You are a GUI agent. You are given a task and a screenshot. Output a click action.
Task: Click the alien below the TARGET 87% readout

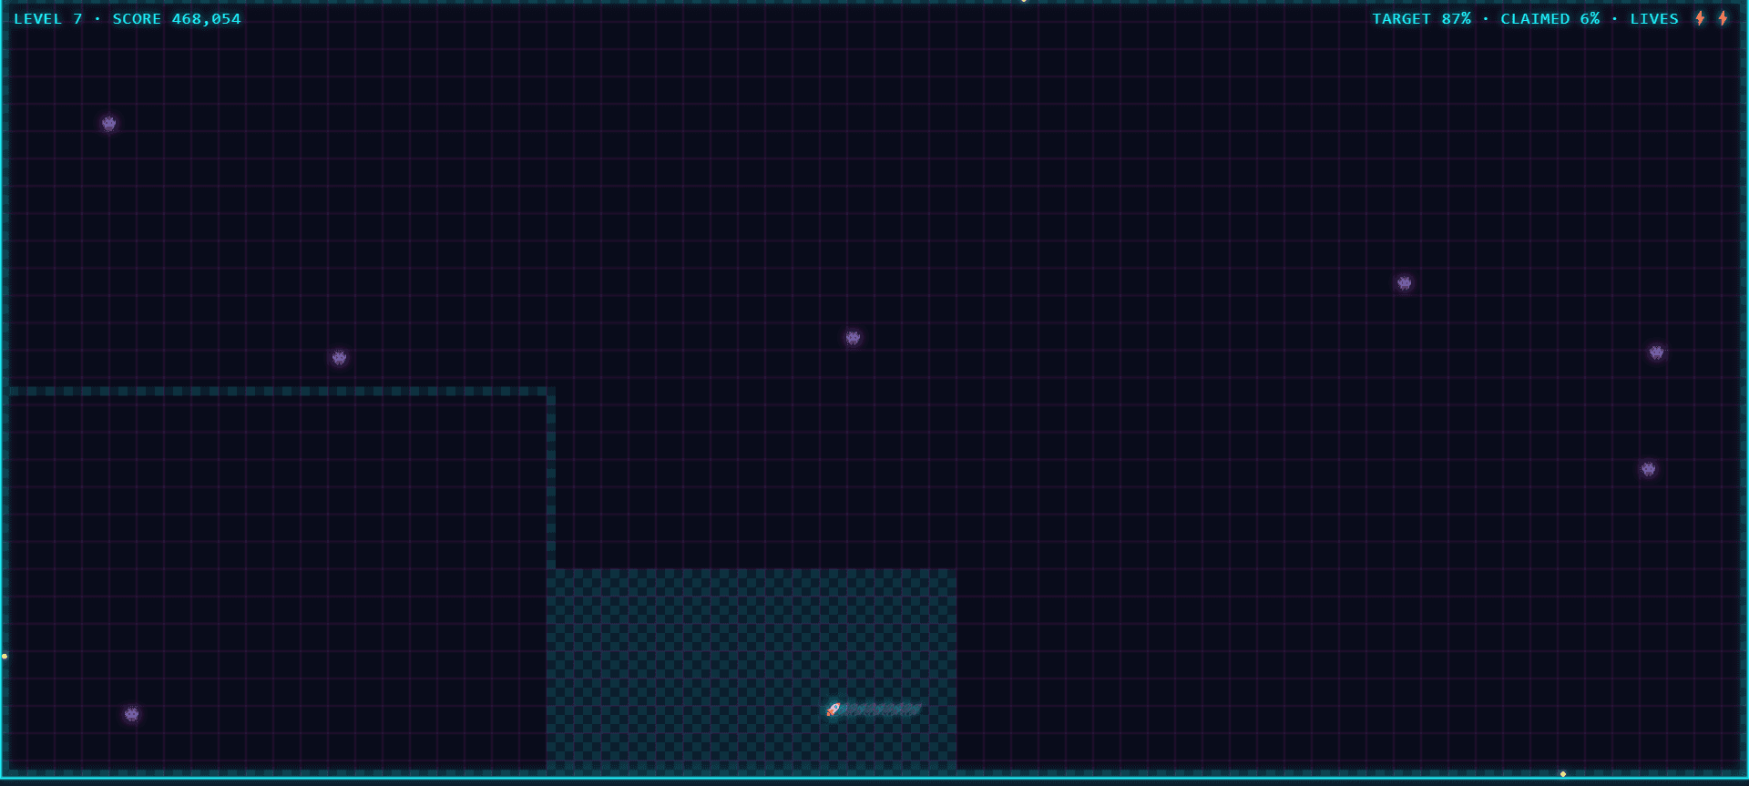click(x=1405, y=283)
